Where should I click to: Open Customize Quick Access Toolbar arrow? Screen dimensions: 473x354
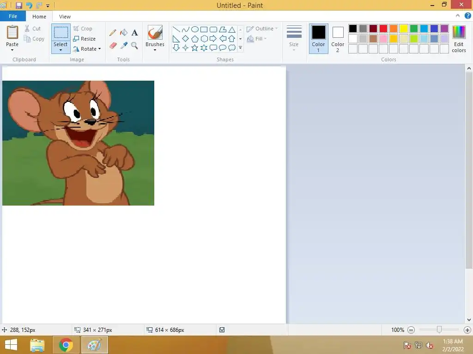pyautogui.click(x=48, y=6)
